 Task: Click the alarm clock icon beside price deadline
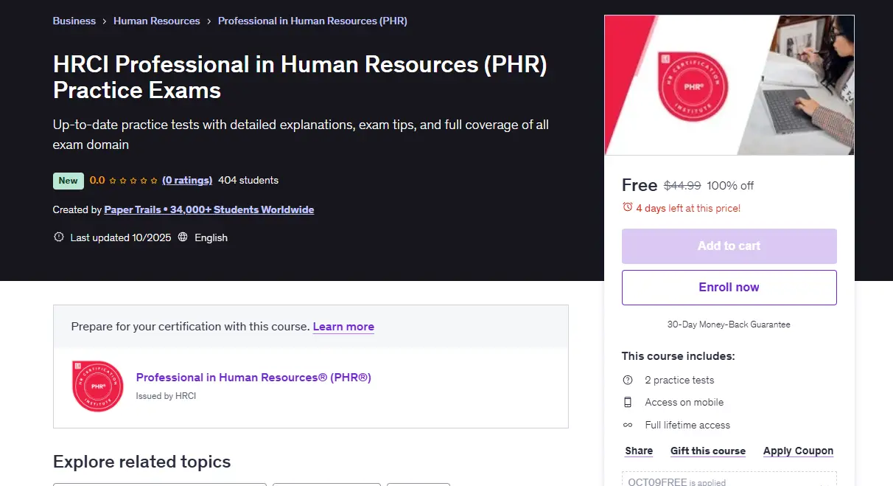coord(628,207)
